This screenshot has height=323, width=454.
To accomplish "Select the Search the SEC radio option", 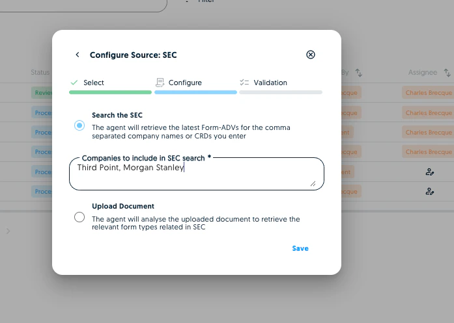I will [79, 125].
